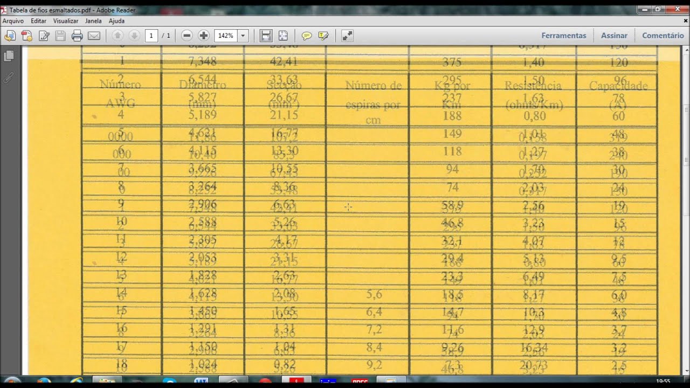
Task: Click the Create PDF online icon
Action: tap(26, 36)
